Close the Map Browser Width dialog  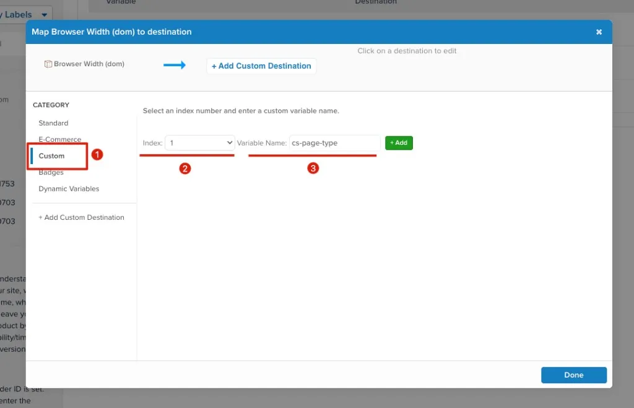599,32
